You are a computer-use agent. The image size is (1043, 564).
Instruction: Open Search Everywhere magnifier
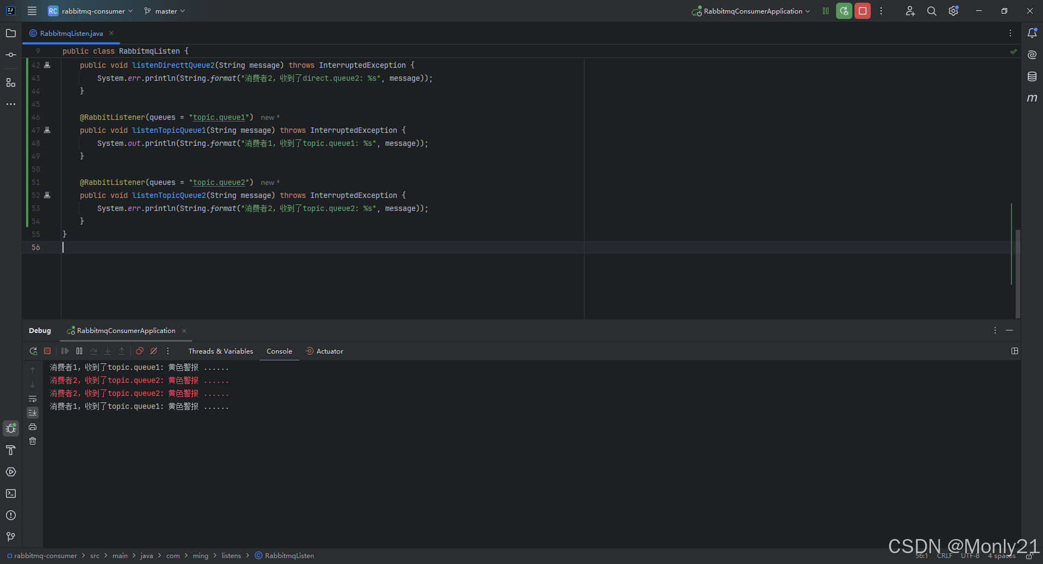(932, 11)
